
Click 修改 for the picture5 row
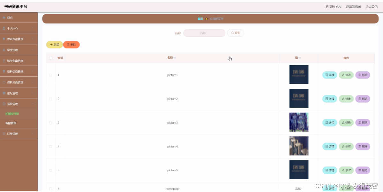pyautogui.click(x=346, y=170)
